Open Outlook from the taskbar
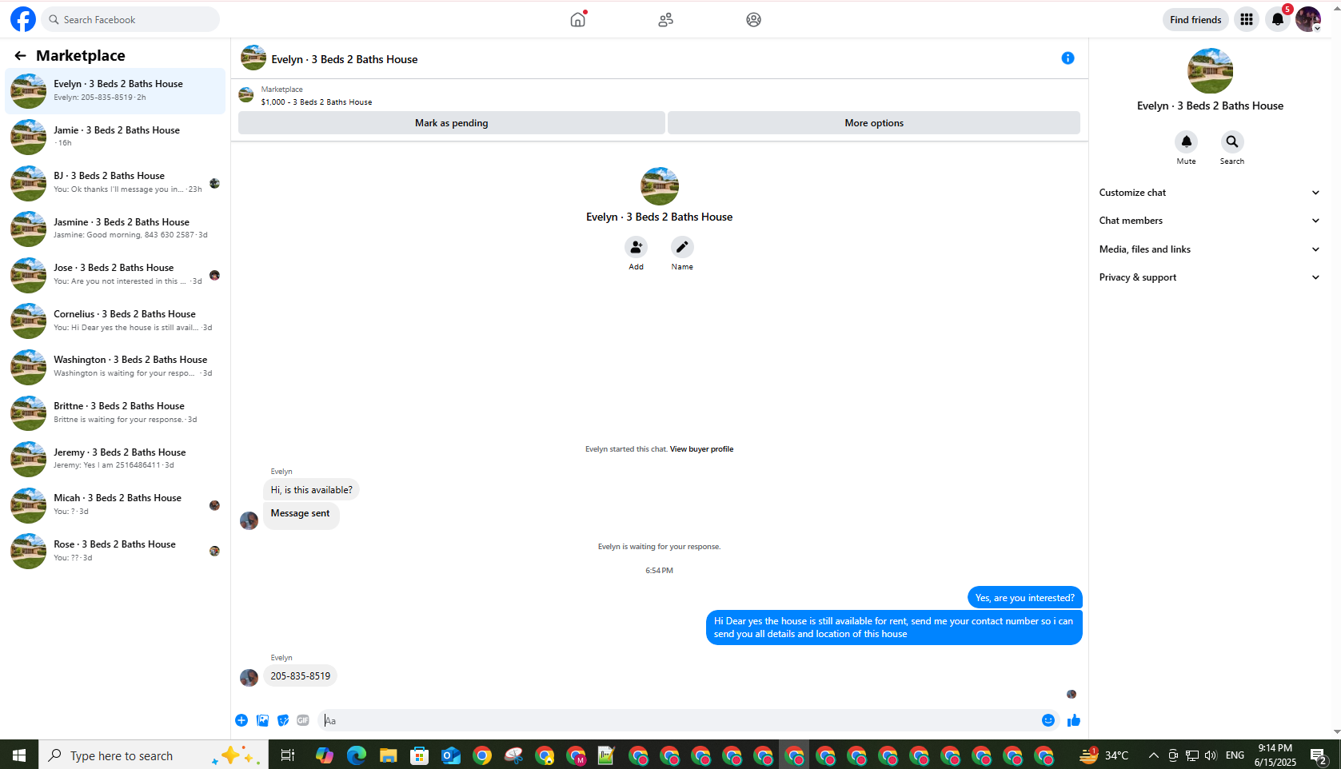 coord(451,755)
